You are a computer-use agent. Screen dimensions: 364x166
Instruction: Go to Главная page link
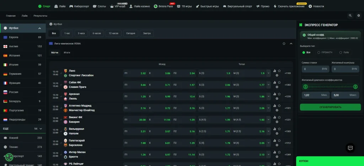point(11,16)
